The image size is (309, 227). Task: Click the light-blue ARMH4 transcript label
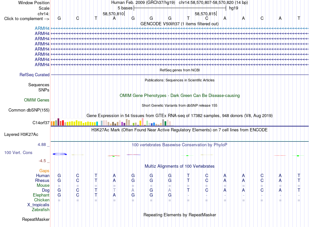[42, 28]
